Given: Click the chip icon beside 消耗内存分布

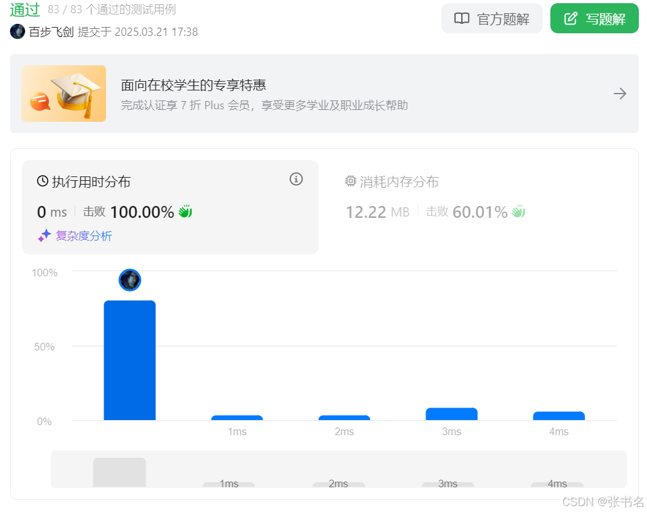Looking at the screenshot, I should point(350,181).
